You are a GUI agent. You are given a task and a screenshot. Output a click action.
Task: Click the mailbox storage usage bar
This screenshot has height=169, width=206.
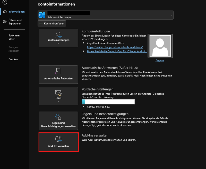[108, 102]
